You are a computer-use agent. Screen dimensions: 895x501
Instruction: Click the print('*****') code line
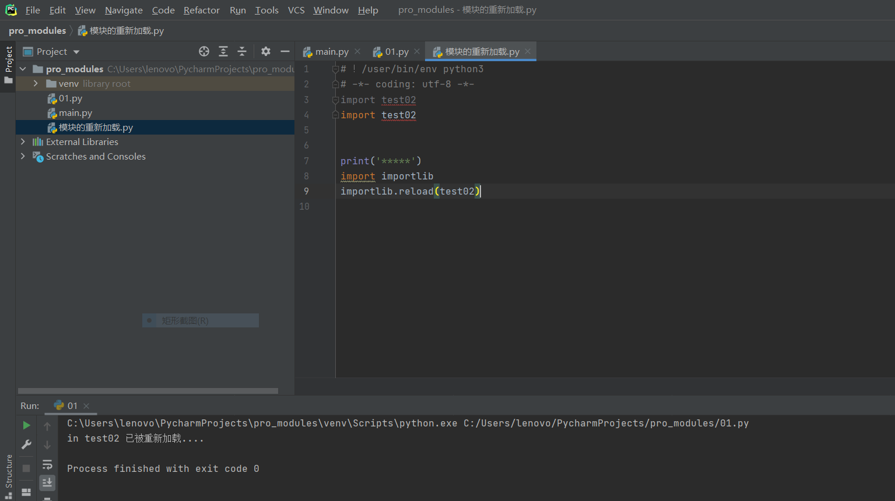tap(381, 161)
